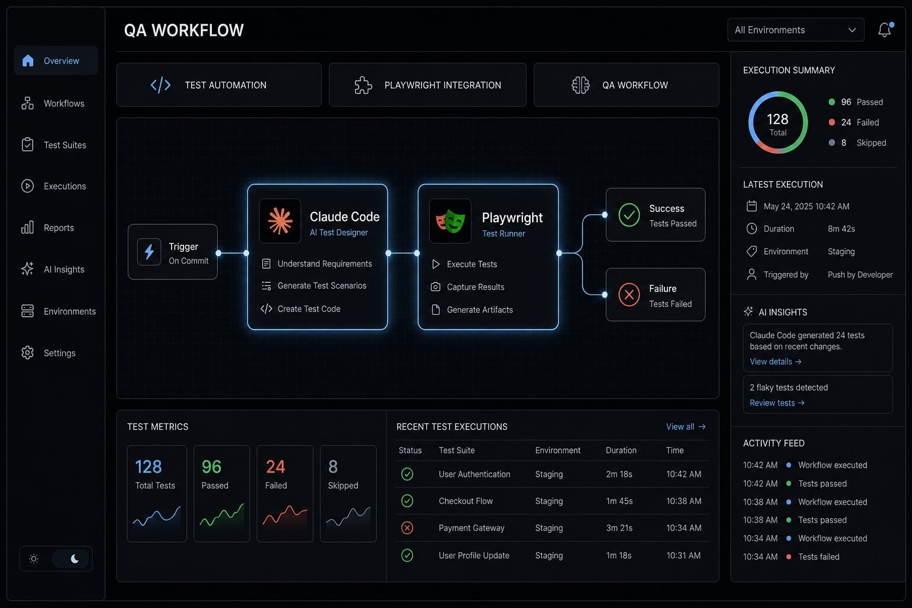Image resolution: width=912 pixels, height=608 pixels.
Task: Click the Environment tag icon
Action: (x=752, y=251)
